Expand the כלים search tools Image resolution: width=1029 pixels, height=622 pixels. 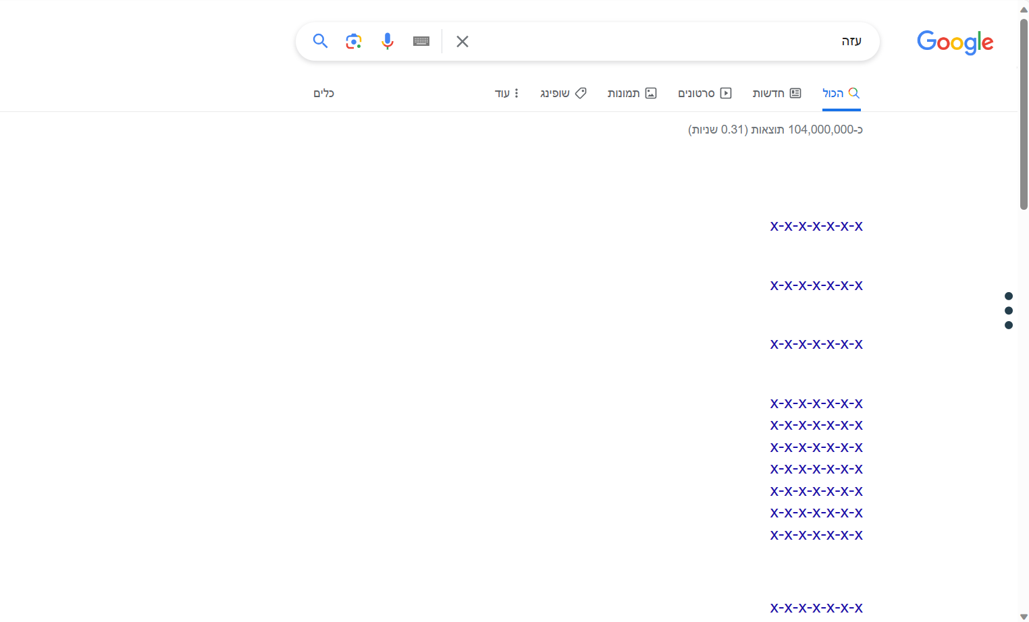tap(323, 93)
